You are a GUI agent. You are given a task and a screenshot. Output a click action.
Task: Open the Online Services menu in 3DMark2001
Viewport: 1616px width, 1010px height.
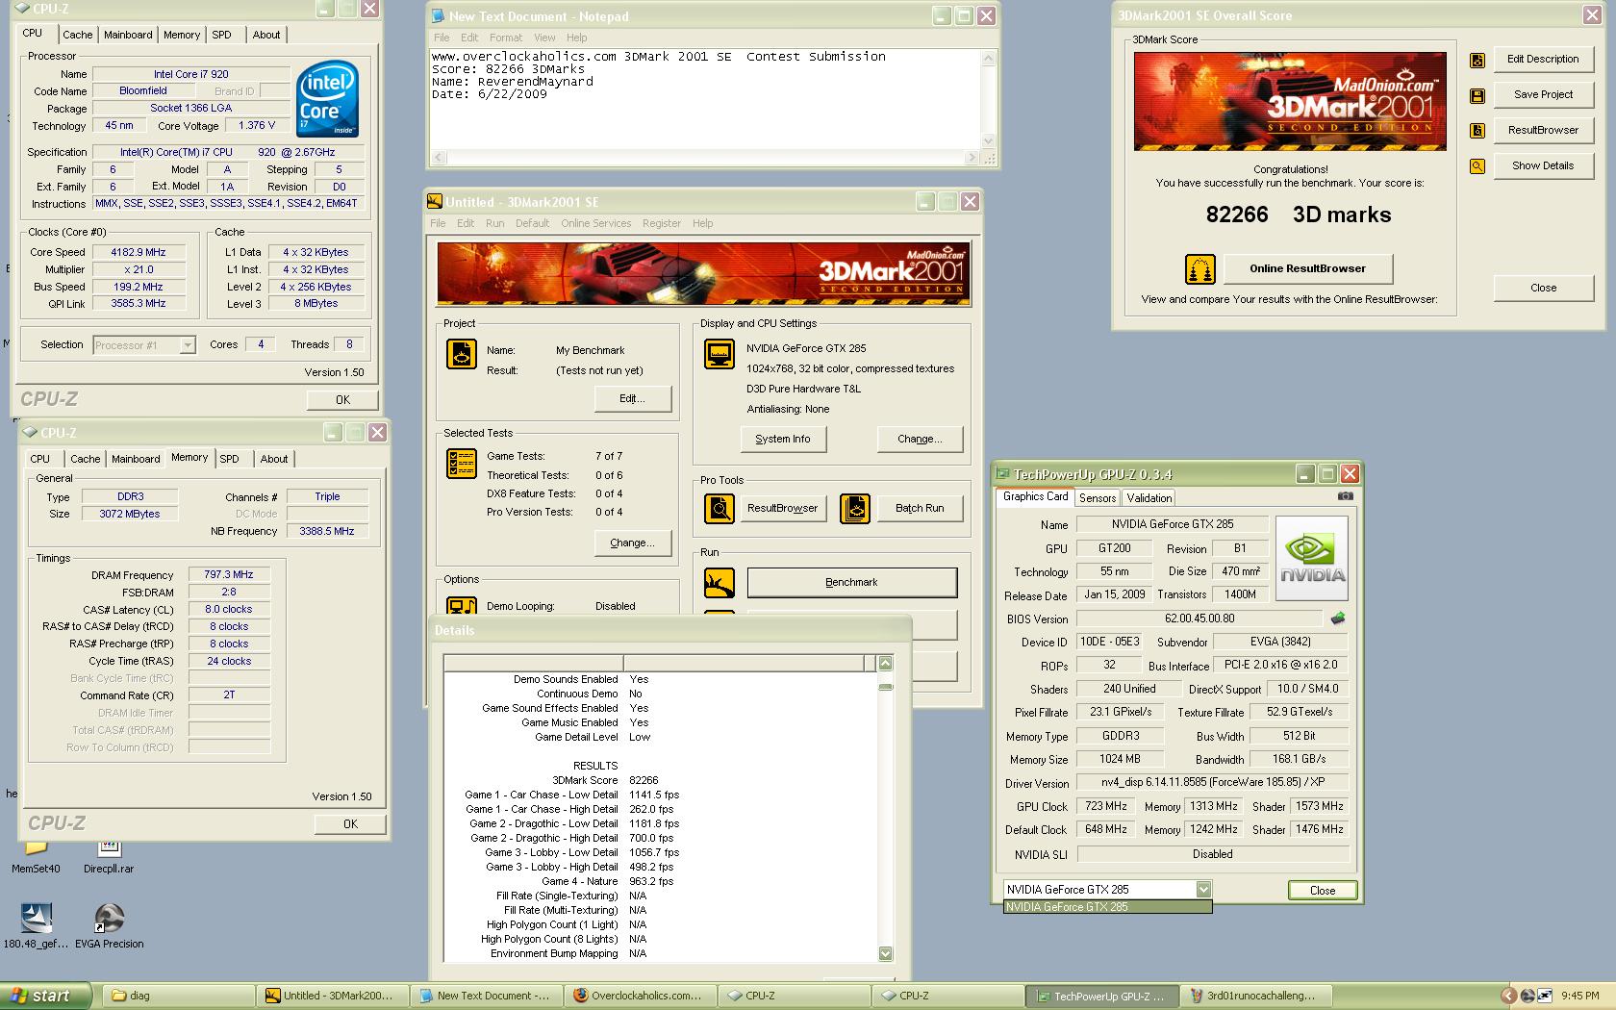(596, 223)
